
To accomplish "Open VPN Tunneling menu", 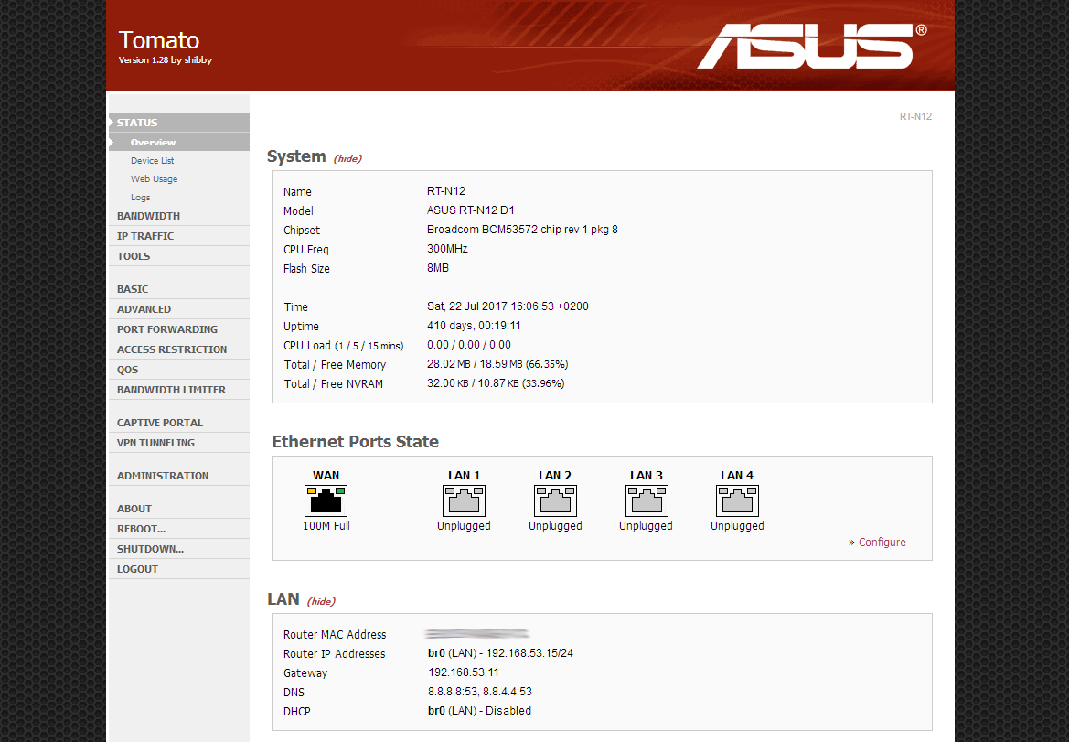I will pos(179,443).
